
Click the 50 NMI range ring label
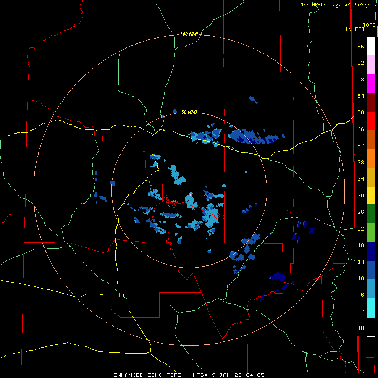point(189,112)
